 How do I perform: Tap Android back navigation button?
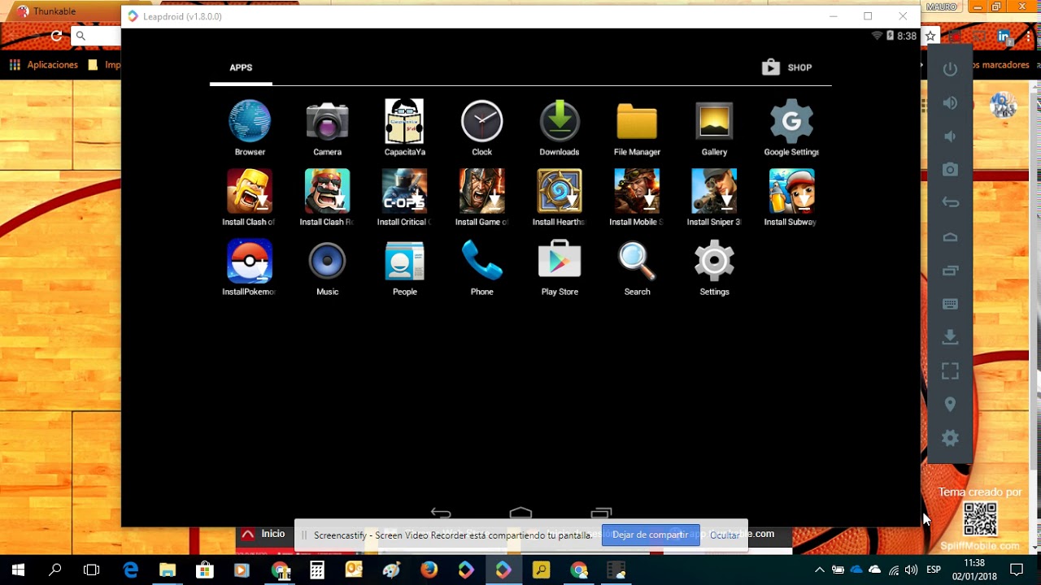click(440, 513)
